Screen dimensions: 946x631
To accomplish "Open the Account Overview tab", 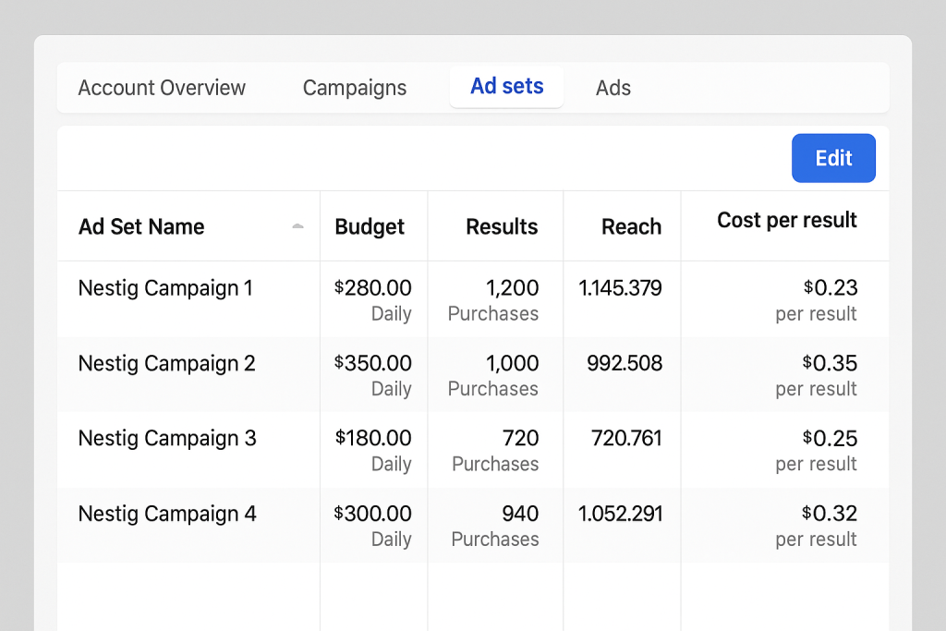I will tap(162, 88).
